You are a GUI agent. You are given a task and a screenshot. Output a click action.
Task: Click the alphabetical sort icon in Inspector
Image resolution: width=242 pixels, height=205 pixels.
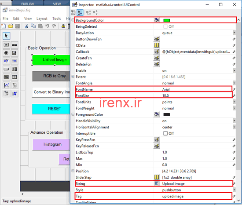coord(80,12)
